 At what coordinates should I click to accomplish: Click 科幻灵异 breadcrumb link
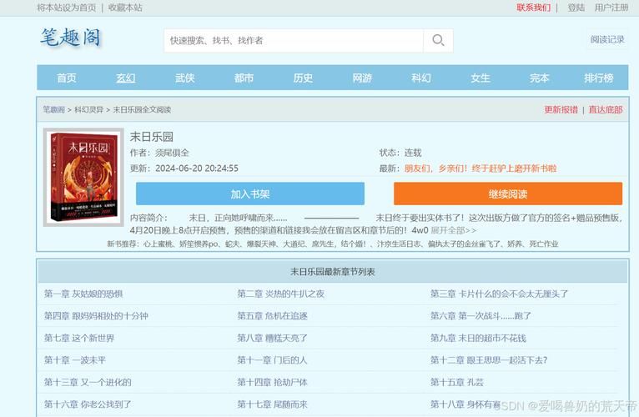(88, 109)
